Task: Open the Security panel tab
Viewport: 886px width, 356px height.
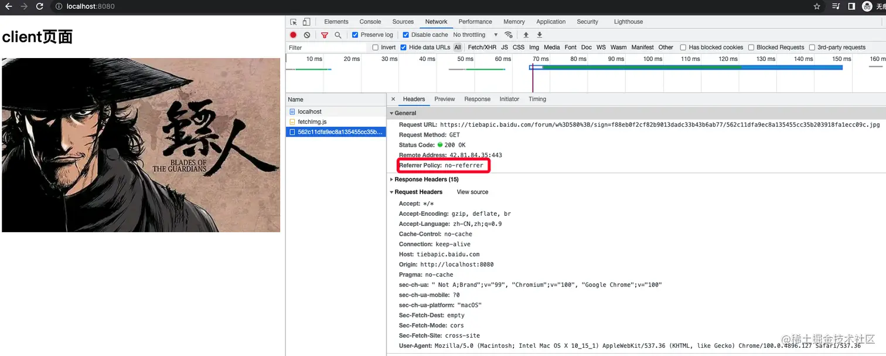Action: click(x=587, y=22)
